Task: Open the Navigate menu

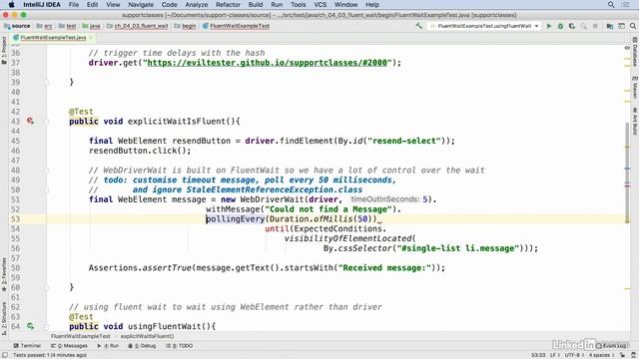Action: tap(141, 4)
